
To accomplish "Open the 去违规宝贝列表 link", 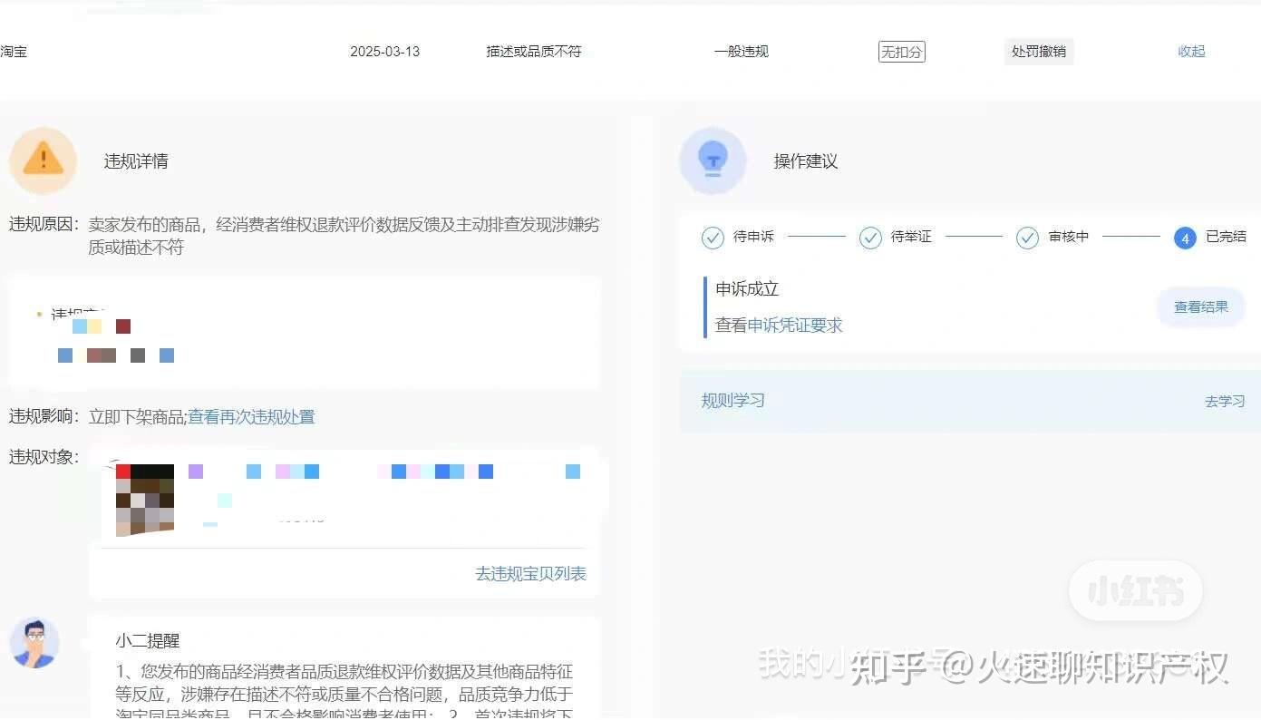I will [x=530, y=573].
